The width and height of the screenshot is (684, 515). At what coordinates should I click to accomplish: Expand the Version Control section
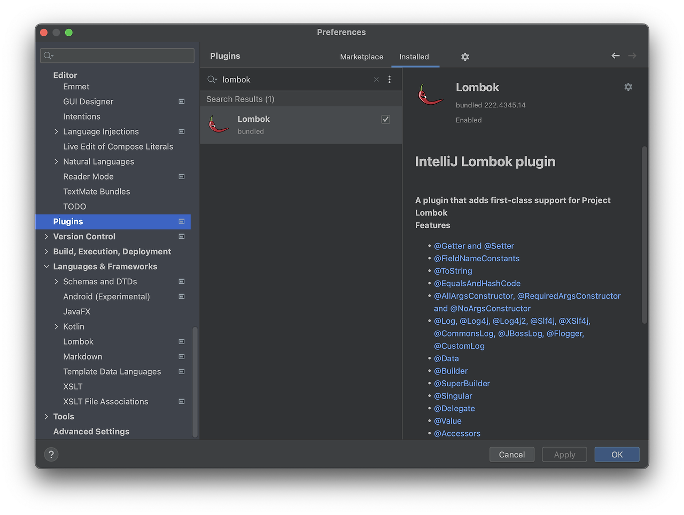pyautogui.click(x=46, y=236)
